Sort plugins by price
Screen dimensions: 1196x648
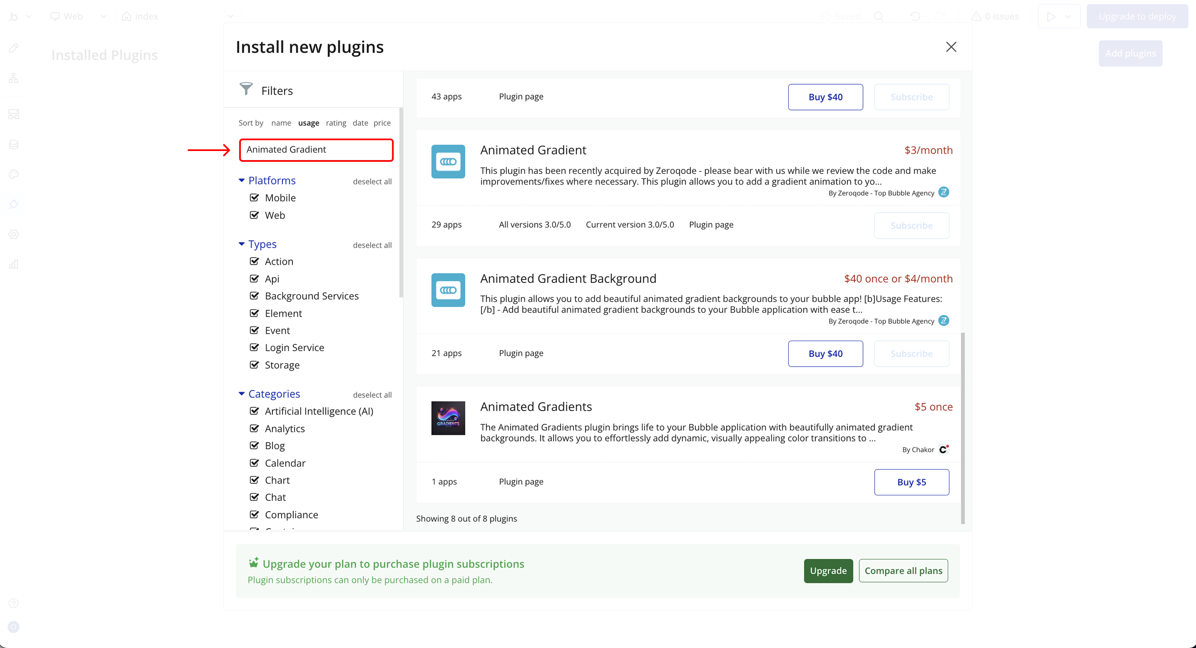click(x=382, y=123)
